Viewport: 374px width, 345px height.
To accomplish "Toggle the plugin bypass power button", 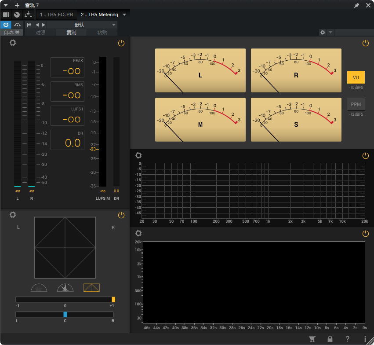I will tap(6, 25).
